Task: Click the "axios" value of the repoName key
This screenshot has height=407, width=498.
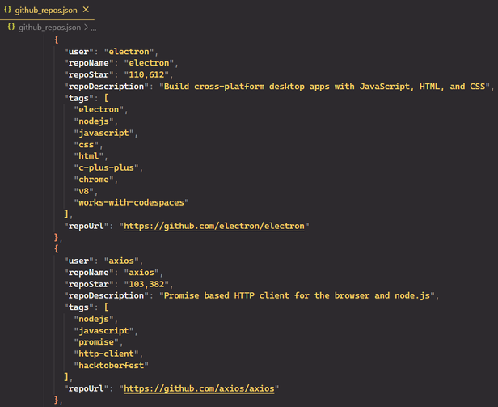Action: pyautogui.click(x=141, y=273)
